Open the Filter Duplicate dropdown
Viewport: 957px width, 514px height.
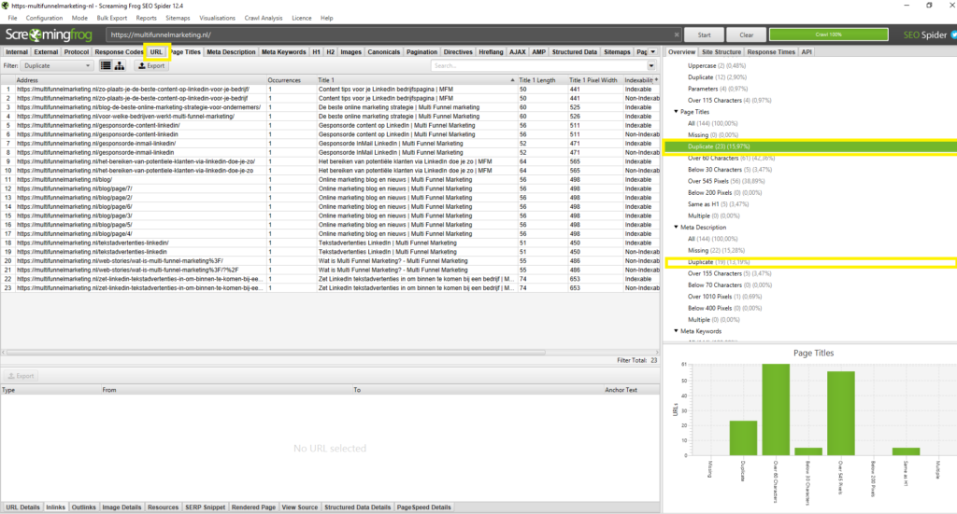pos(57,66)
